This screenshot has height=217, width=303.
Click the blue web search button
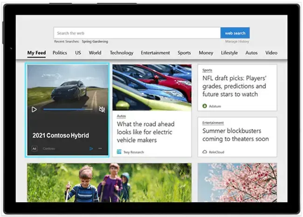[235, 33]
